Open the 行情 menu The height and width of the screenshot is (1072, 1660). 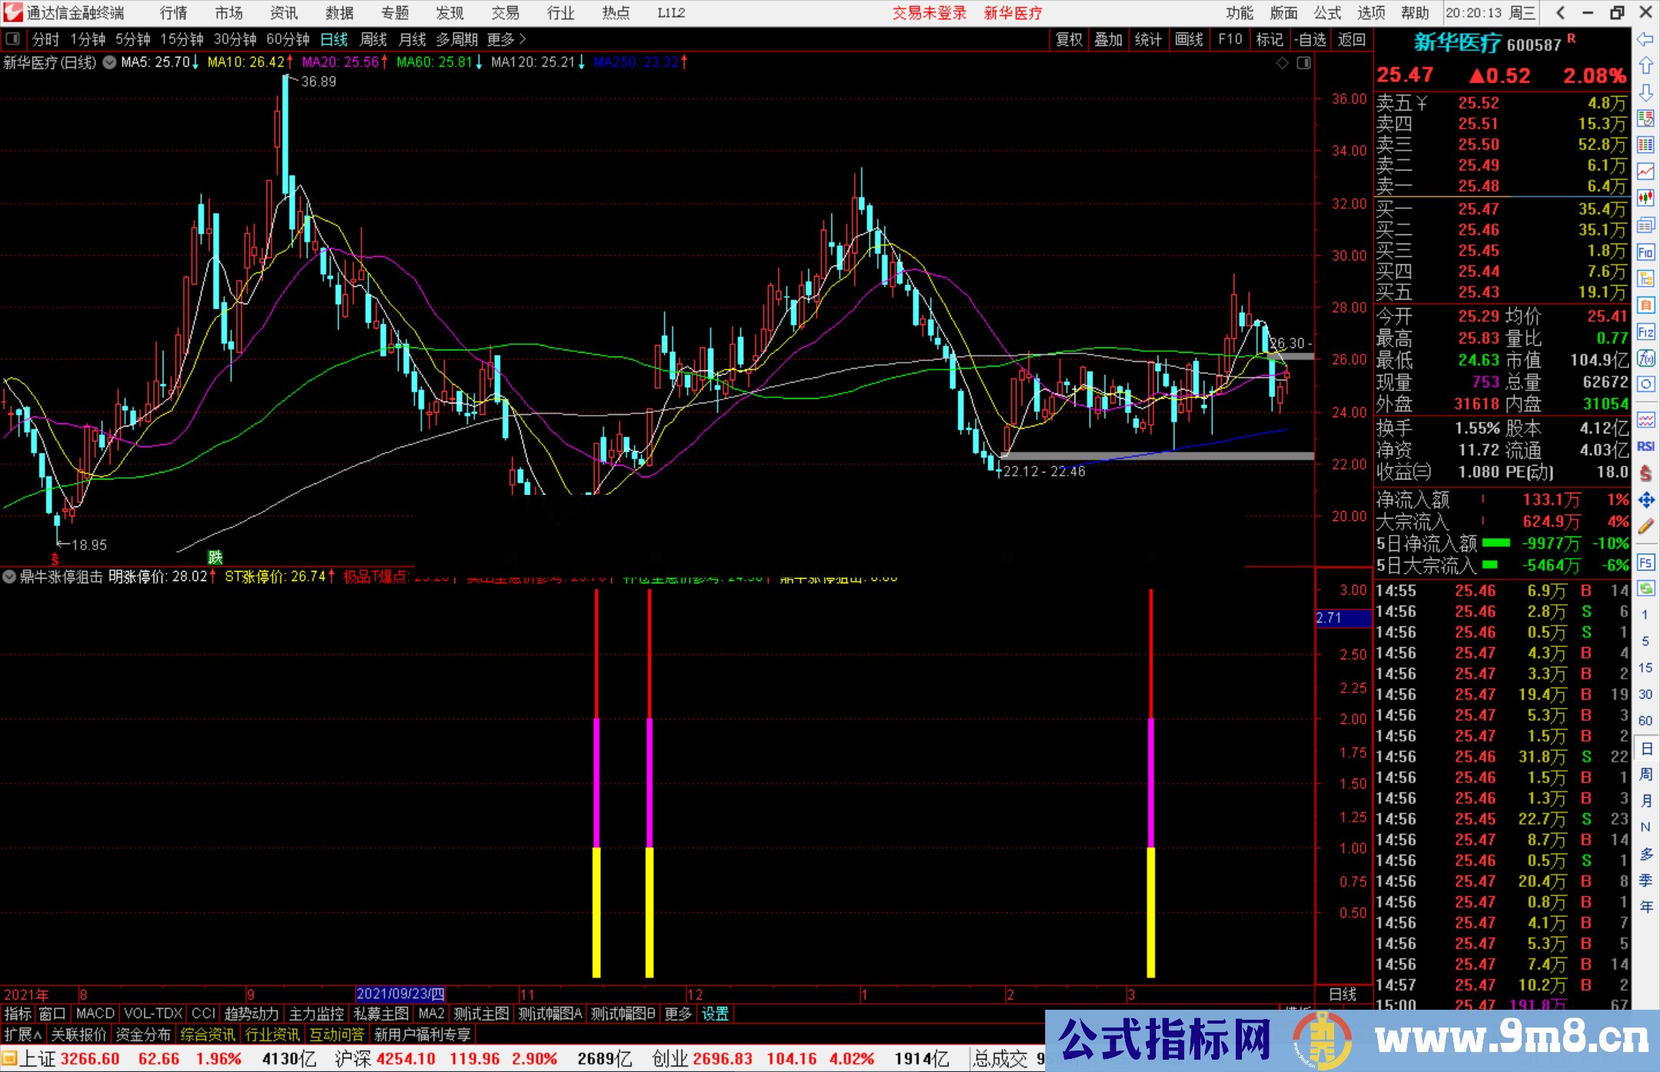(x=174, y=13)
